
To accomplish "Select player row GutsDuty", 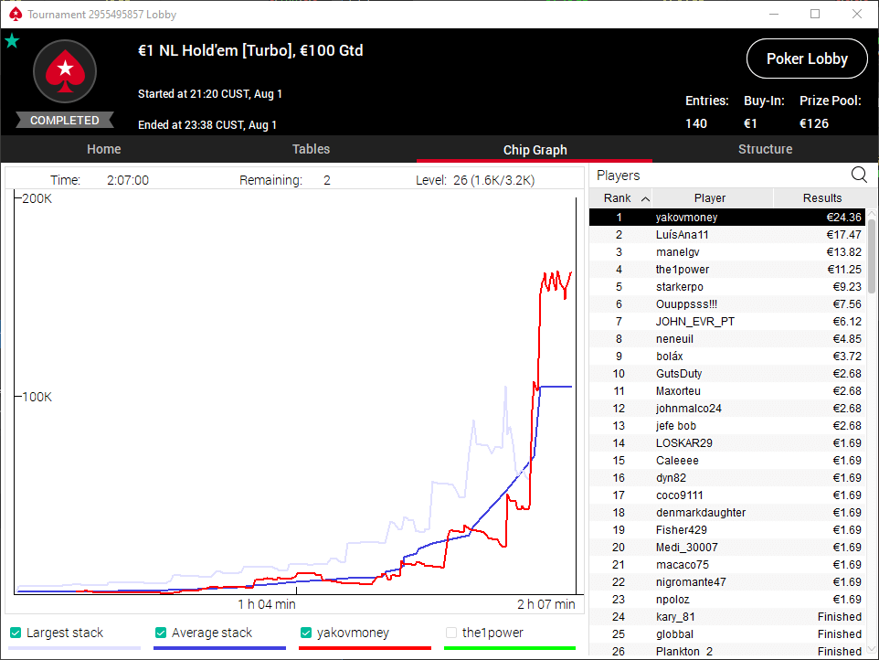I will pyautogui.click(x=727, y=374).
